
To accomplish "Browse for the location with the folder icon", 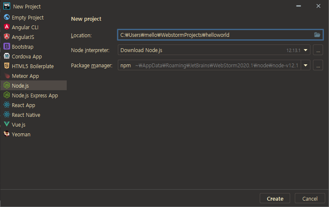I will [317, 35].
